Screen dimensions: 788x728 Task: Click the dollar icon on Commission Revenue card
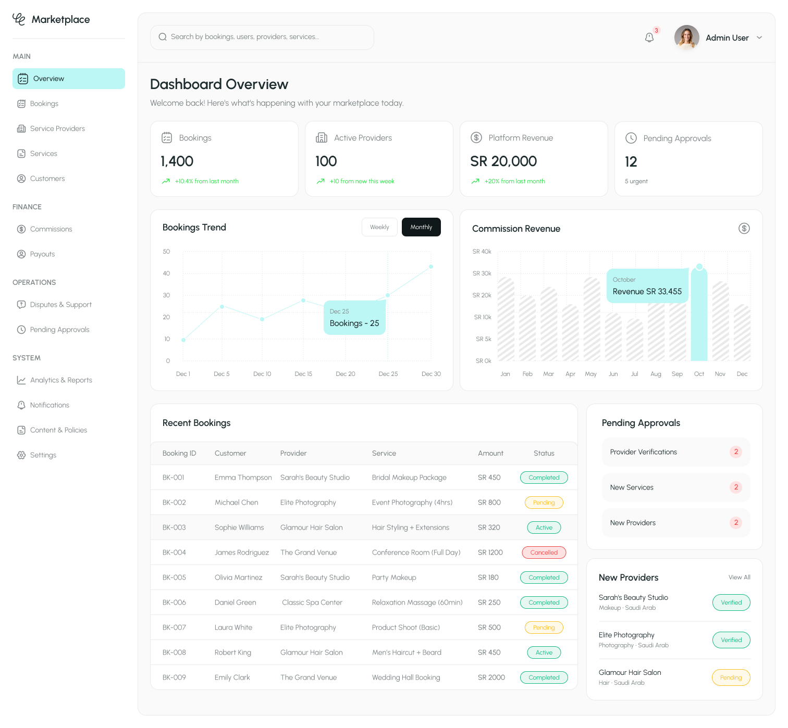point(744,228)
